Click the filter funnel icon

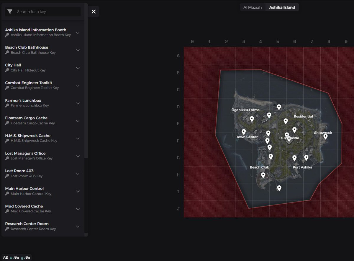click(10, 12)
